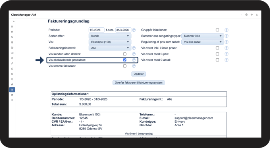Show help for Regulering af pris som rabat

click(x=226, y=42)
